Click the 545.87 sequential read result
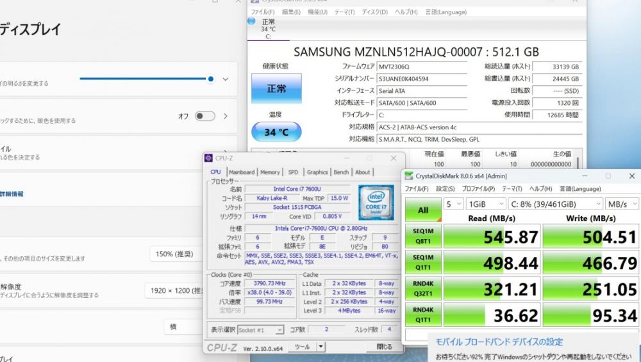 click(x=492, y=236)
